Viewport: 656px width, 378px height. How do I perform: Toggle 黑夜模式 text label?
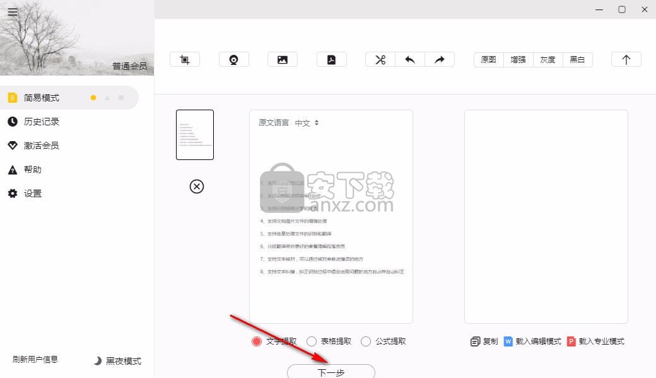coord(124,361)
